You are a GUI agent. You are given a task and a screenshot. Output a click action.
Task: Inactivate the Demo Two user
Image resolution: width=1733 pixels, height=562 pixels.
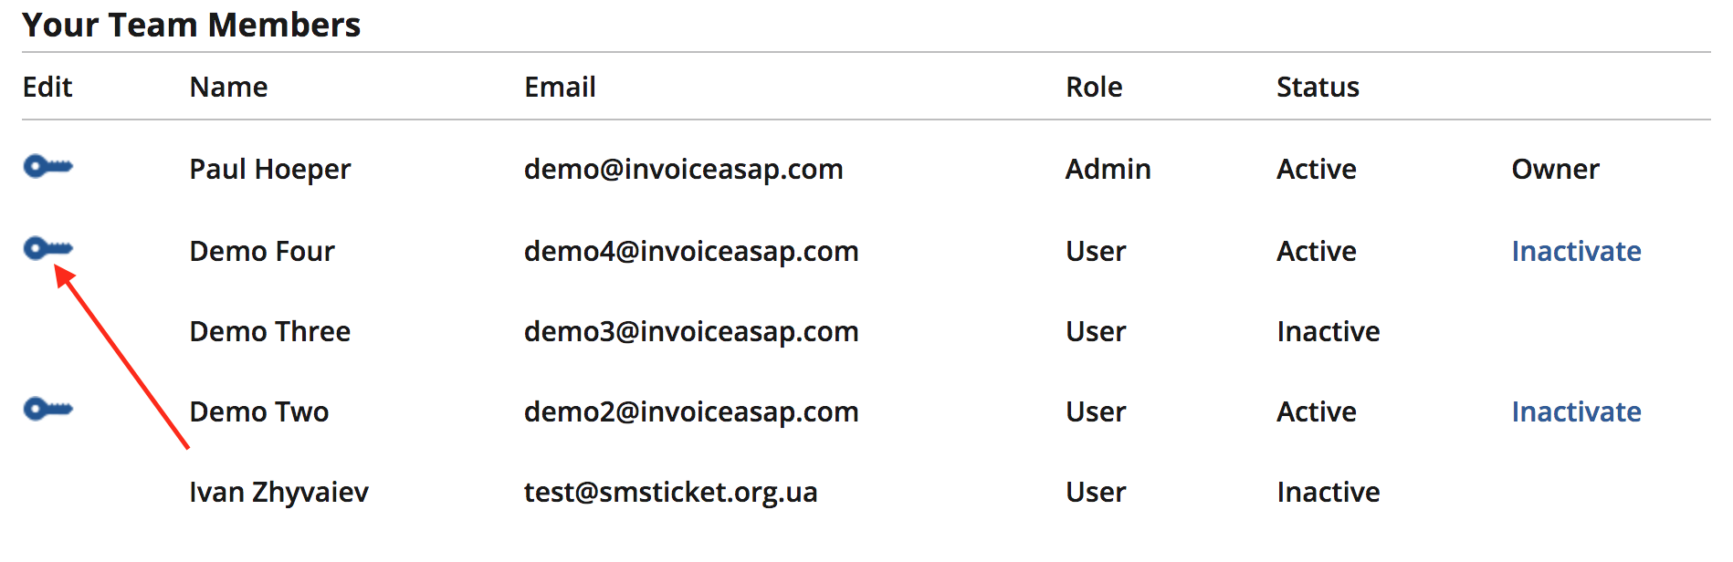coord(1576,411)
